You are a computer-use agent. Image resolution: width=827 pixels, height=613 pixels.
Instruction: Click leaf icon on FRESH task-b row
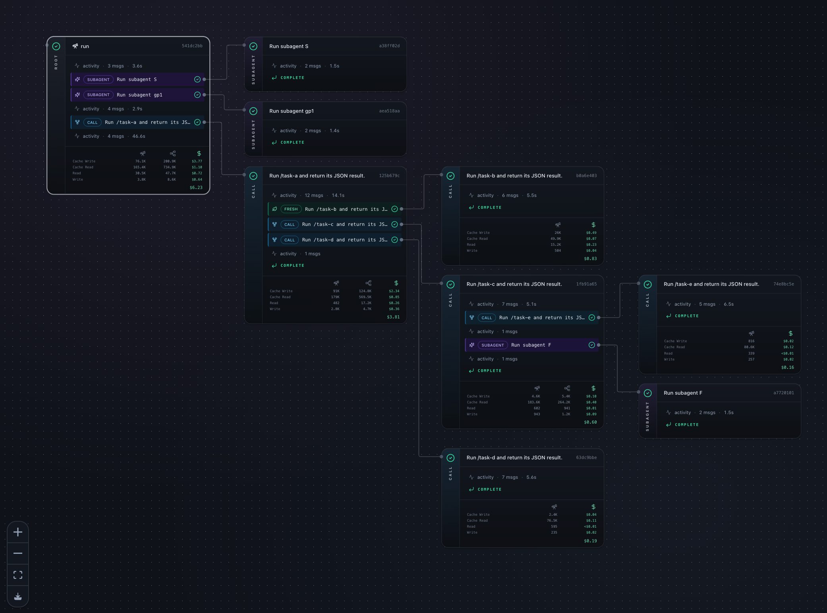pyautogui.click(x=274, y=209)
